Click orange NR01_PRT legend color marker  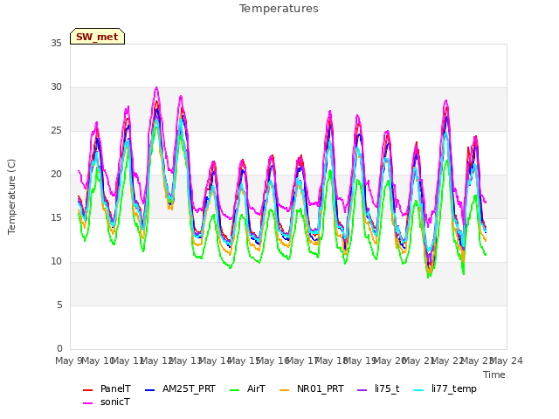[x=284, y=390]
